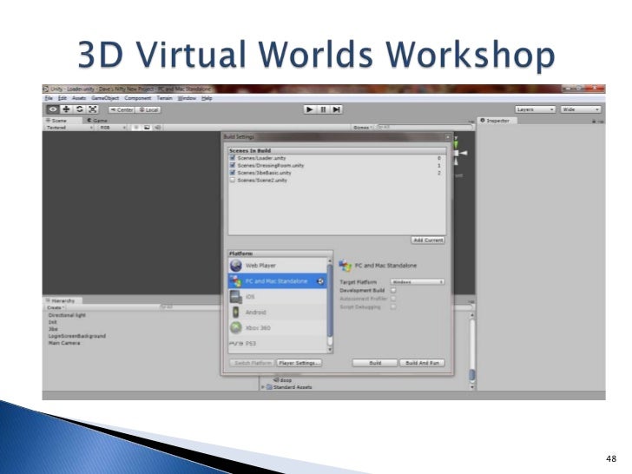Click the platform list scrollbar
The height and width of the screenshot is (474, 632).
point(330,306)
